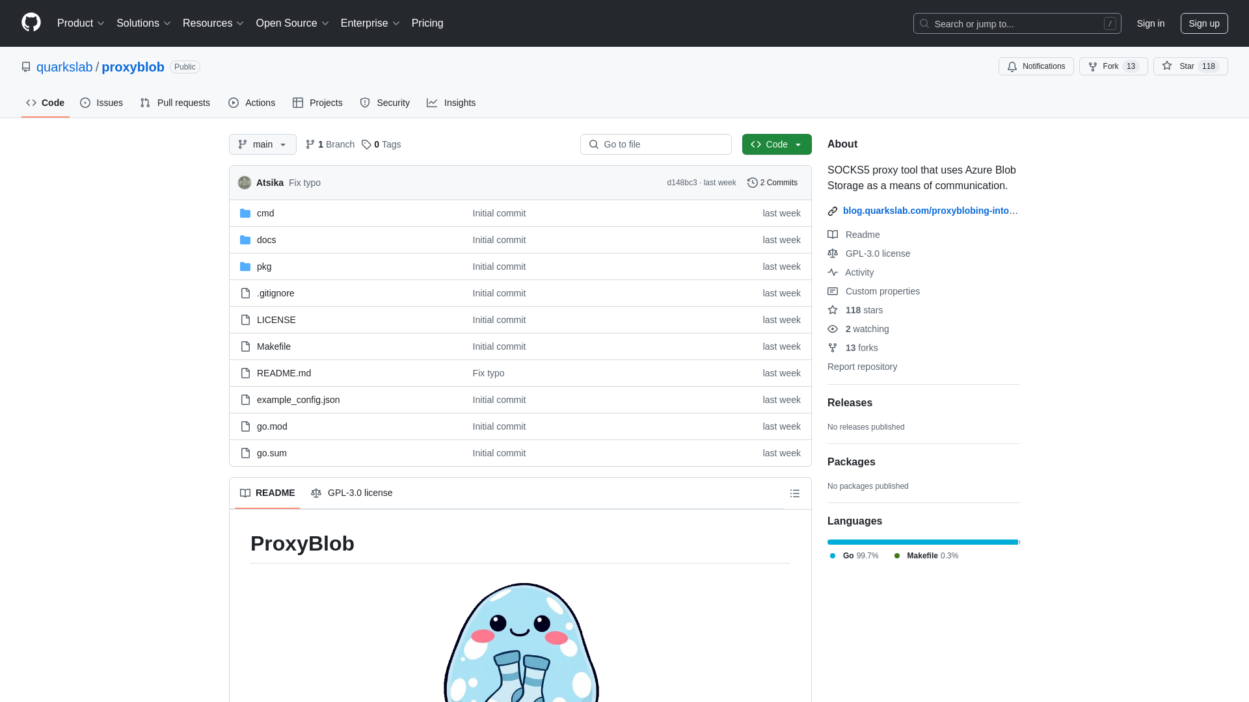Image resolution: width=1249 pixels, height=702 pixels.
Task: Expand the Resources menu
Action: tap(213, 23)
